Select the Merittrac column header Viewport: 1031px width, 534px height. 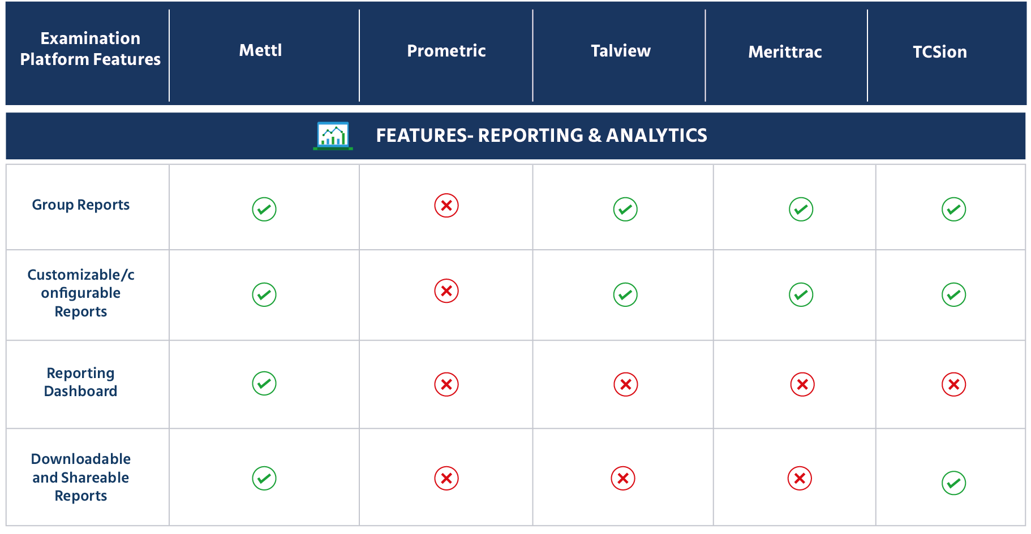785,52
